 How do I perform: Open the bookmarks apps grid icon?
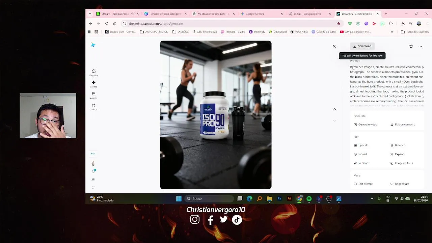point(96,32)
